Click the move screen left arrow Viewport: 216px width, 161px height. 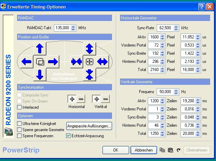click(26, 62)
